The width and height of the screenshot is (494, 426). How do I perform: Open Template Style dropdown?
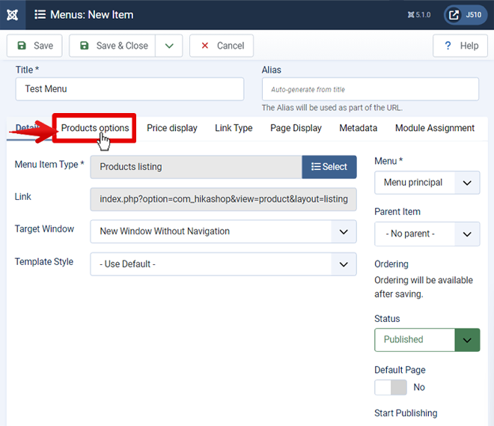click(x=223, y=264)
